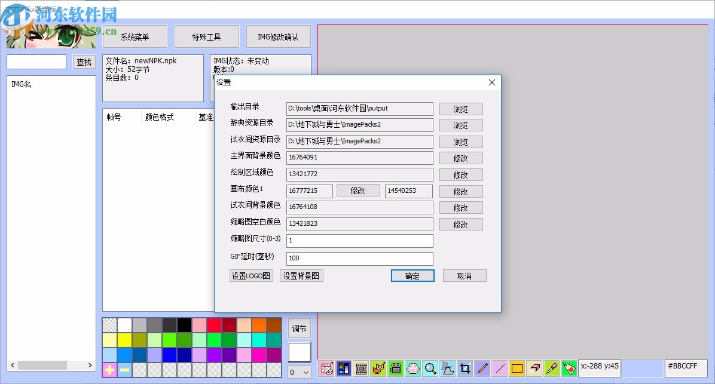
Task: Select the pencil drawing tool
Action: click(x=482, y=368)
